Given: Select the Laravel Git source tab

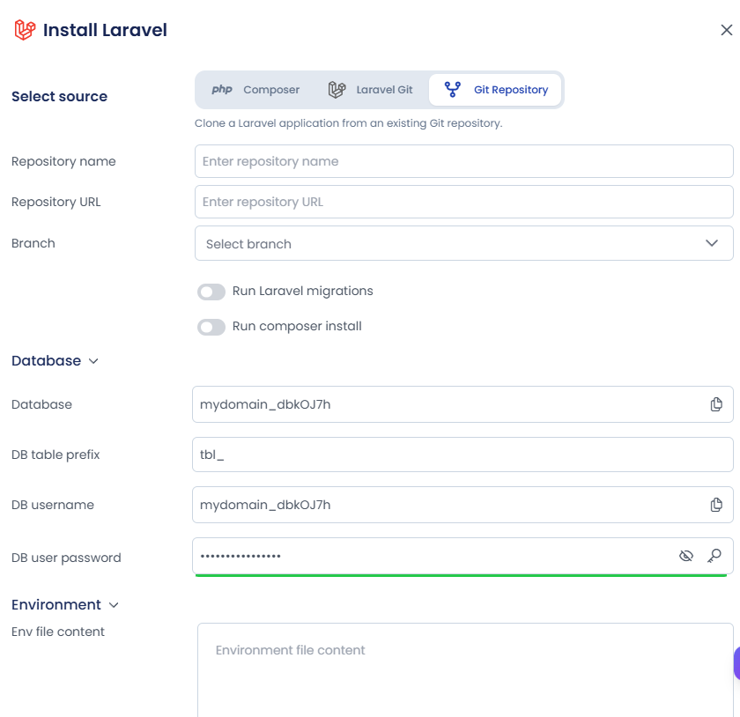Looking at the screenshot, I should 370,90.
